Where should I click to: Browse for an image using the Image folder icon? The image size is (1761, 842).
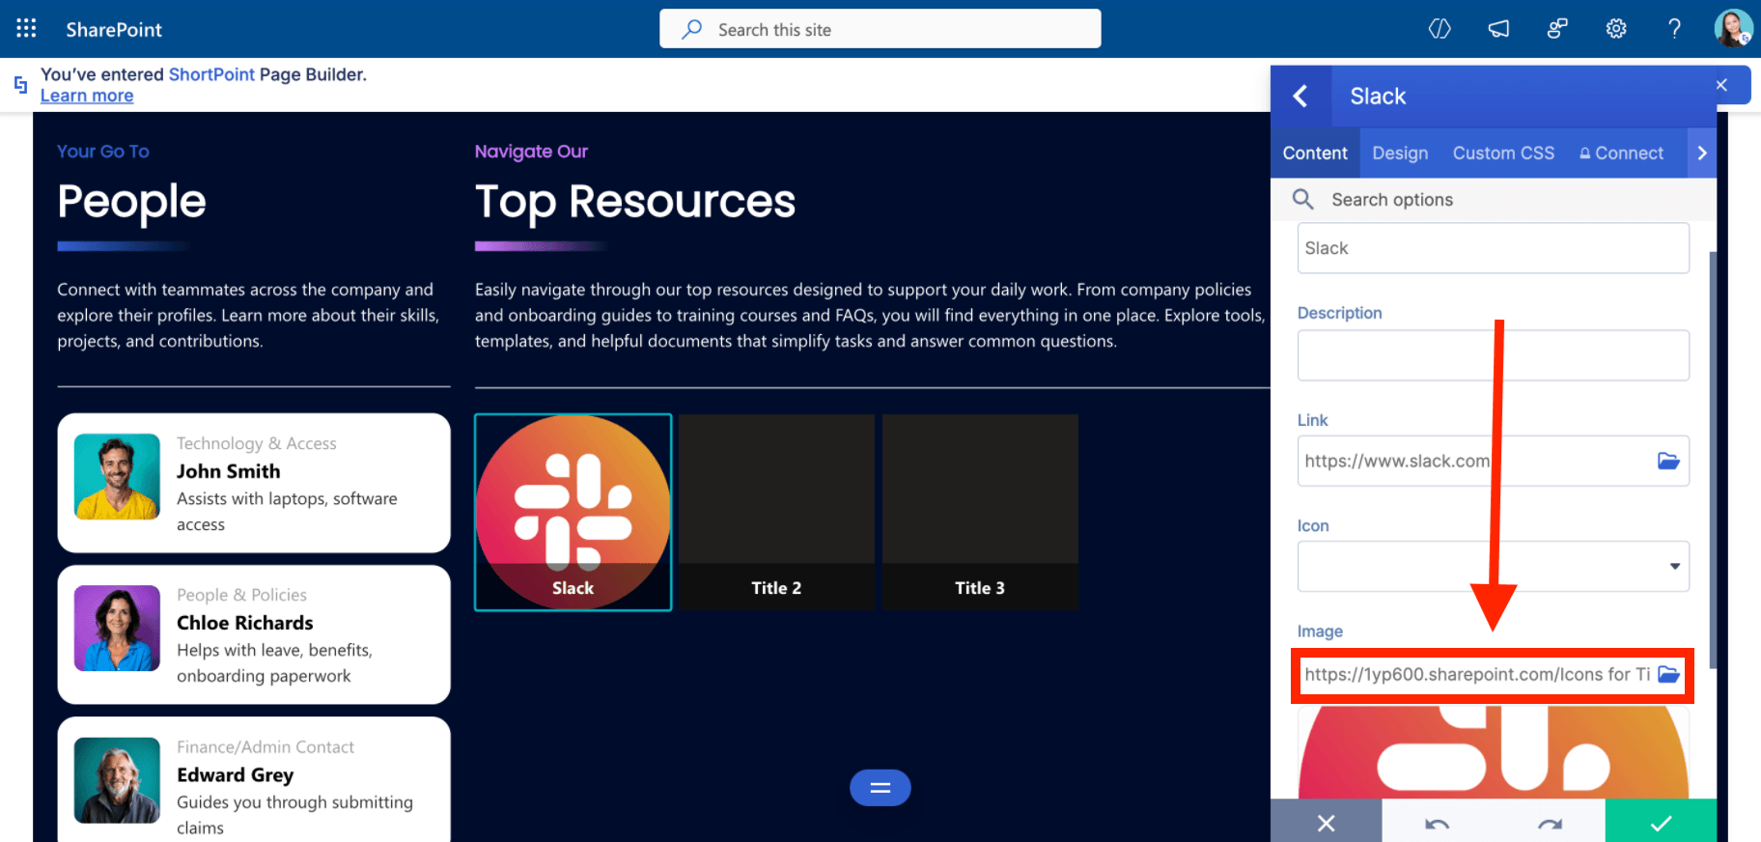pos(1668,674)
